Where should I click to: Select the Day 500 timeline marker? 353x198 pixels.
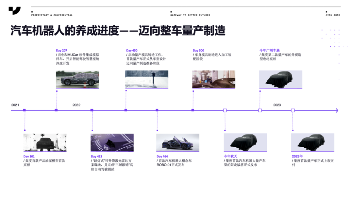coord(193,110)
